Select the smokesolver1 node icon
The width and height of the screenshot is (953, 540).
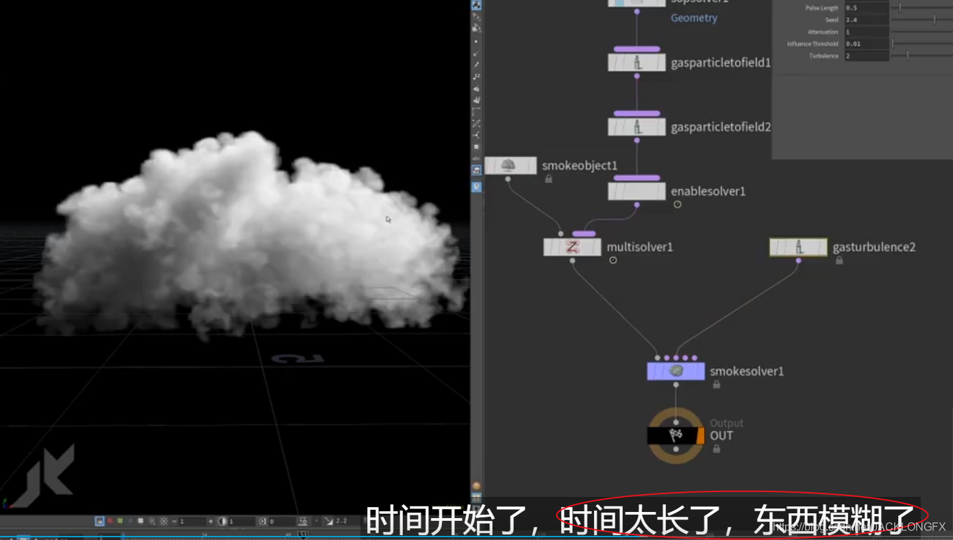point(676,371)
